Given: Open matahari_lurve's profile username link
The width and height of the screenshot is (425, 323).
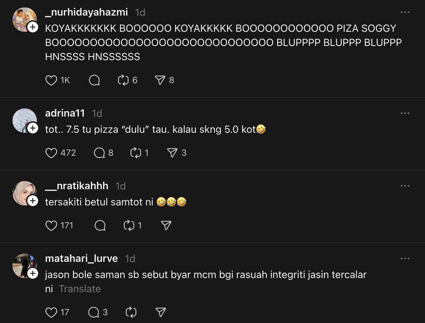Looking at the screenshot, I should [81, 258].
